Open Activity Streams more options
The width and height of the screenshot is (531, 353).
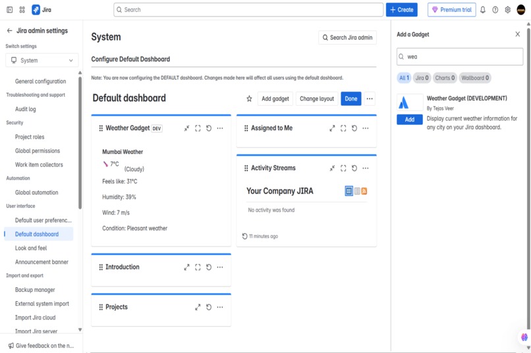[366, 168]
